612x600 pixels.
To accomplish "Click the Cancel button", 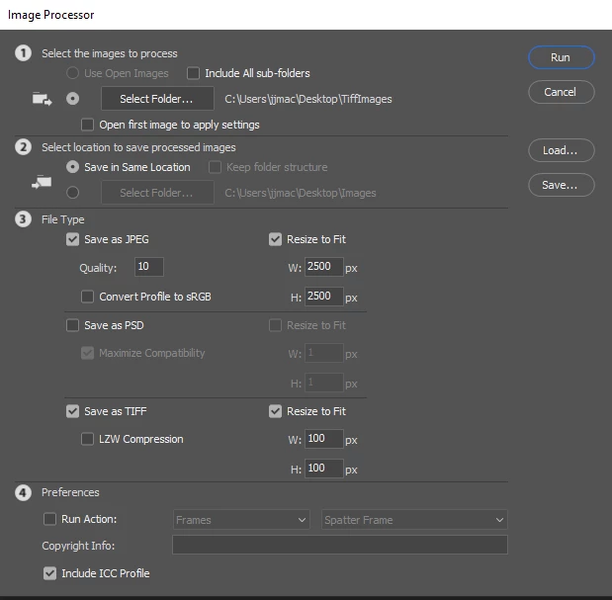I will 562,92.
